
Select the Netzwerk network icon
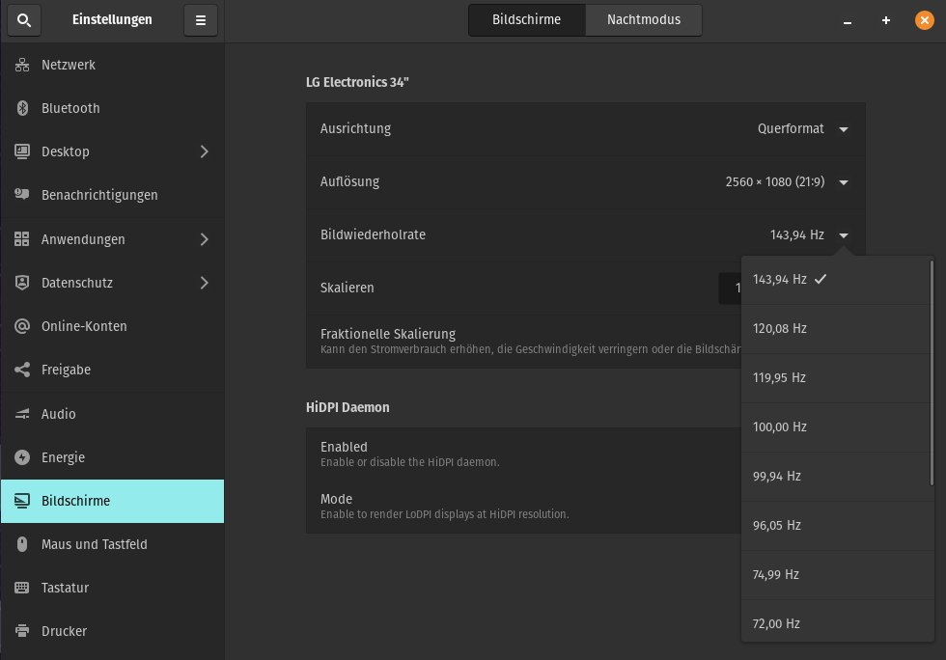[x=22, y=65]
